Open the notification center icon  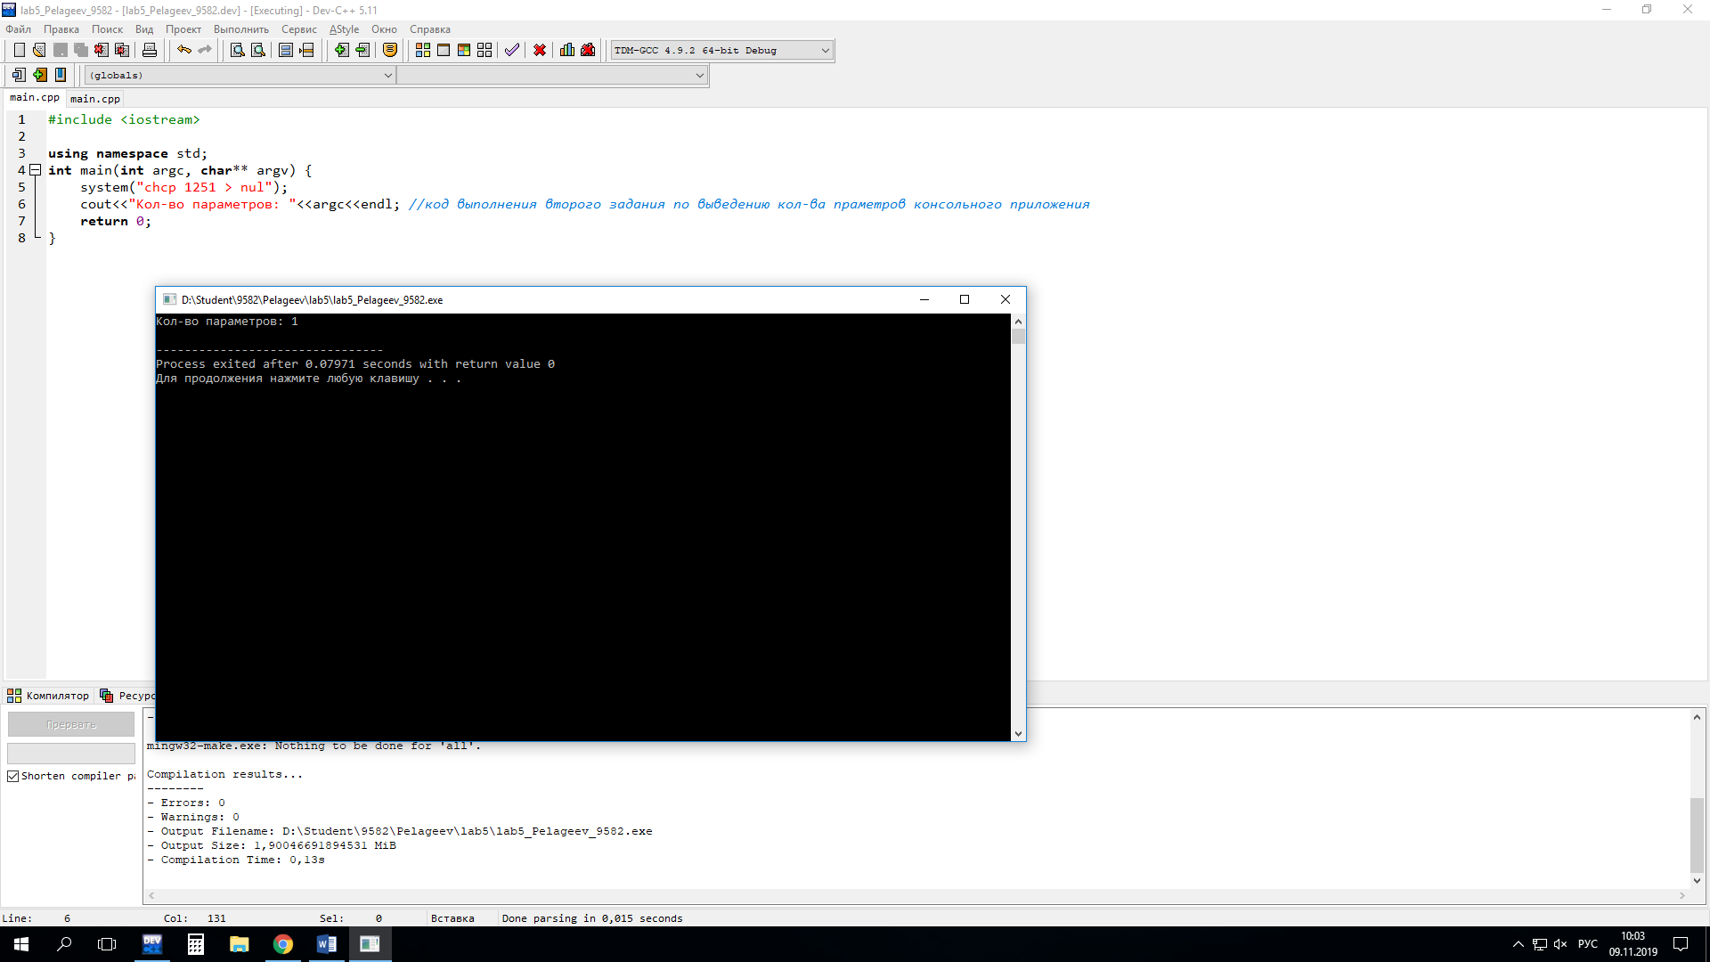[1681, 944]
